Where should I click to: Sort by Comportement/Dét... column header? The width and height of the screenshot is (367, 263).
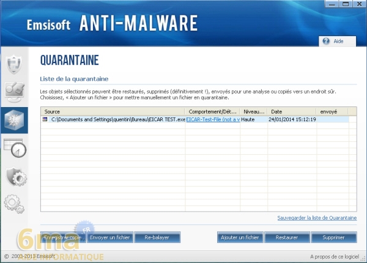click(x=212, y=111)
